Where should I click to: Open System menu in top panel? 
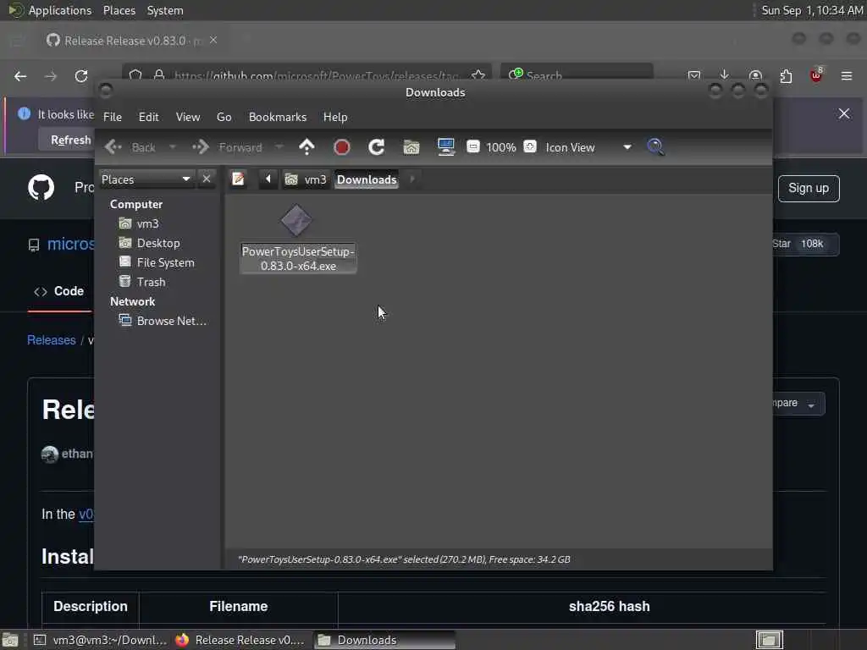pyautogui.click(x=165, y=10)
